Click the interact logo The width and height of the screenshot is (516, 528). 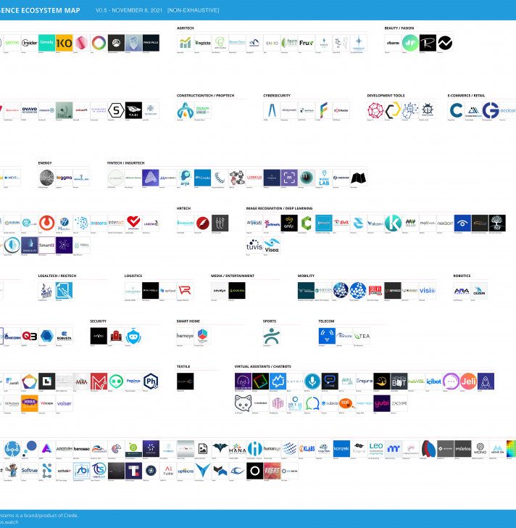pos(116,223)
